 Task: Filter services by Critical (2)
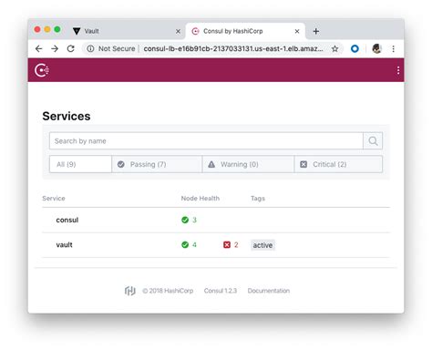(338, 164)
